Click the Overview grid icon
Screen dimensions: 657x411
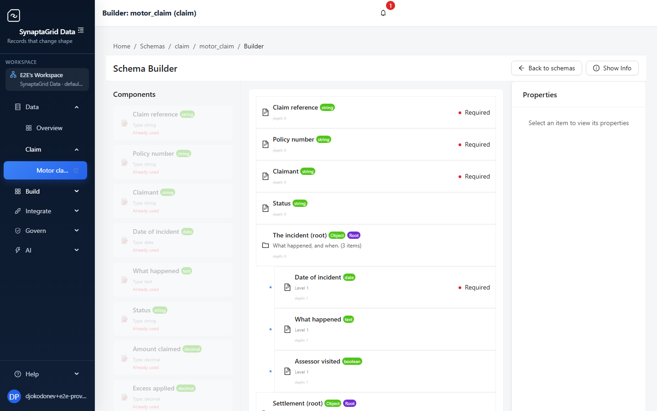tap(29, 128)
